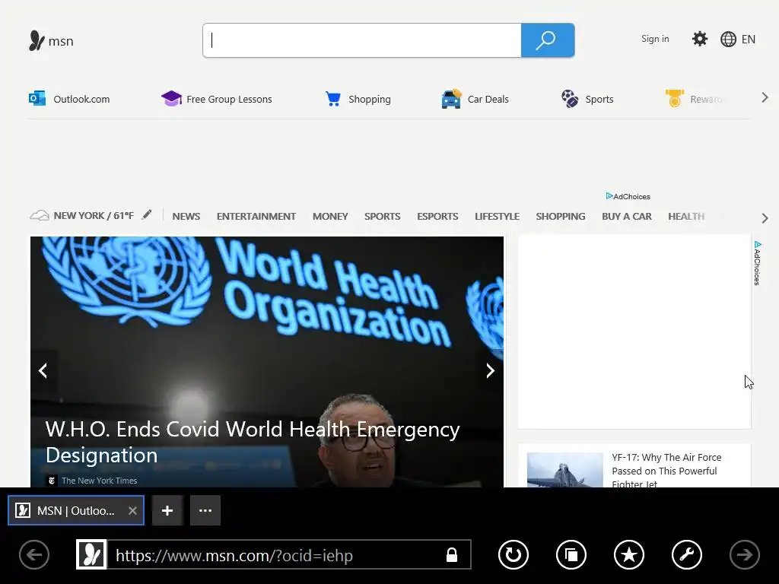Open the ESPORTS category
This screenshot has height=584, width=779.
click(437, 217)
